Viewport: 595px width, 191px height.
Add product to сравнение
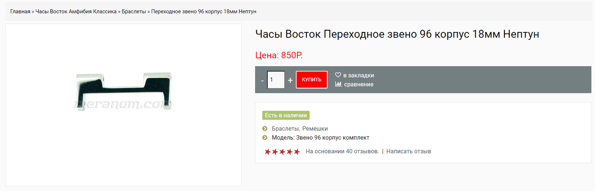[358, 84]
